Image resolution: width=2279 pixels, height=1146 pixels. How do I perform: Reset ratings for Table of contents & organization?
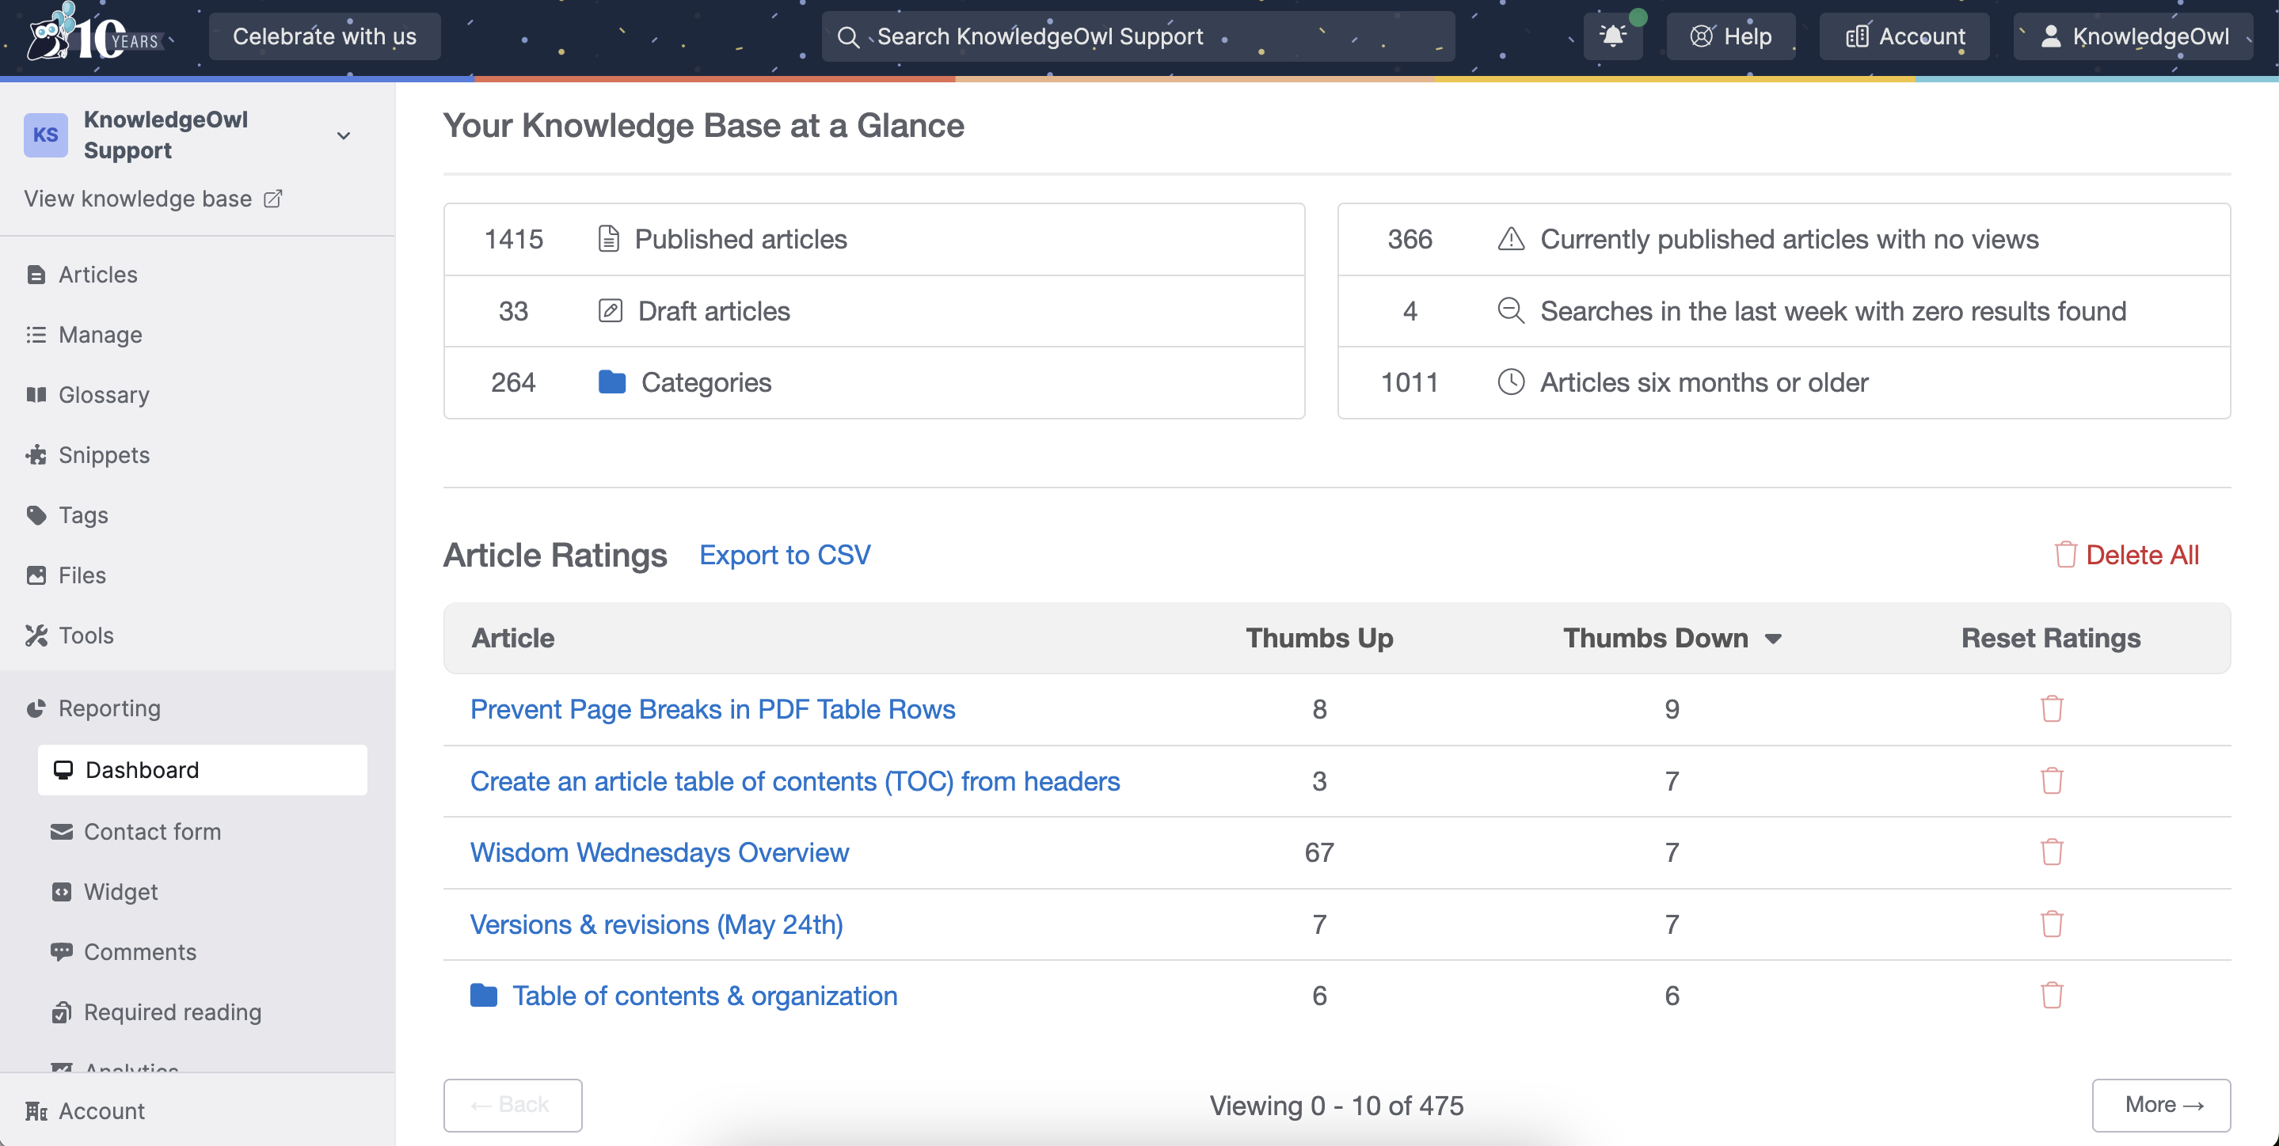[x=2051, y=996]
